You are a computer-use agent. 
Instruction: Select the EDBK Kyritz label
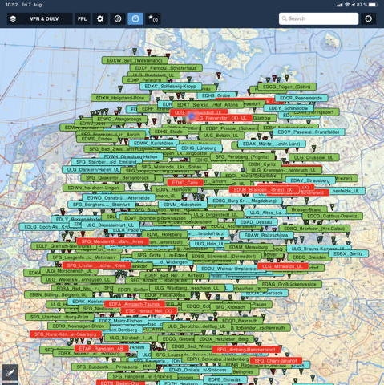pyautogui.click(x=262, y=164)
